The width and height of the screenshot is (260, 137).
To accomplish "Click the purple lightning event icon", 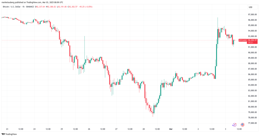I will (x=234, y=125).
